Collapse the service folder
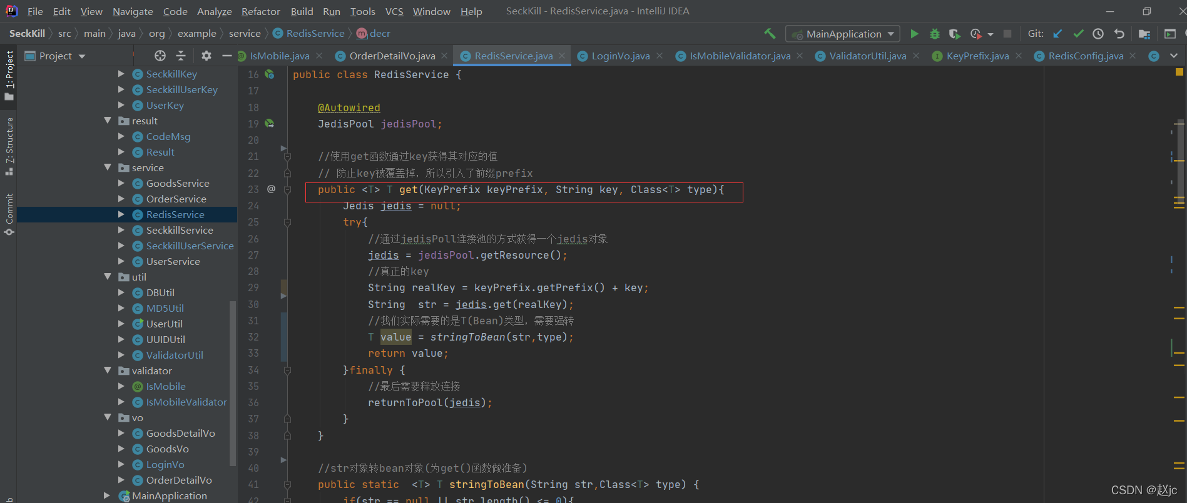Image resolution: width=1187 pixels, height=503 pixels. point(108,167)
